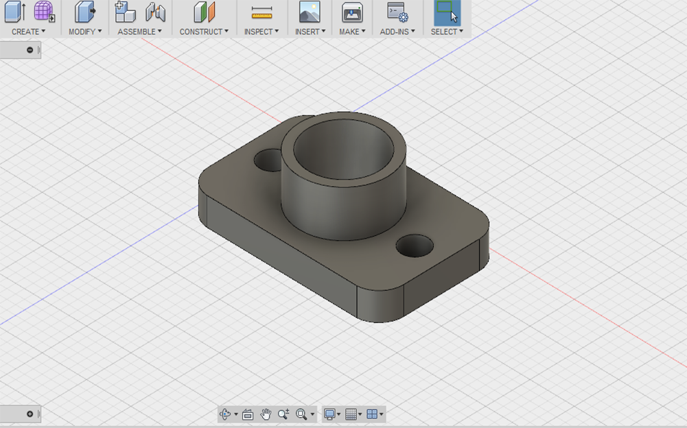Click the Joint icon in the Assemble group
This screenshot has height=428, width=687.
coord(156,12)
